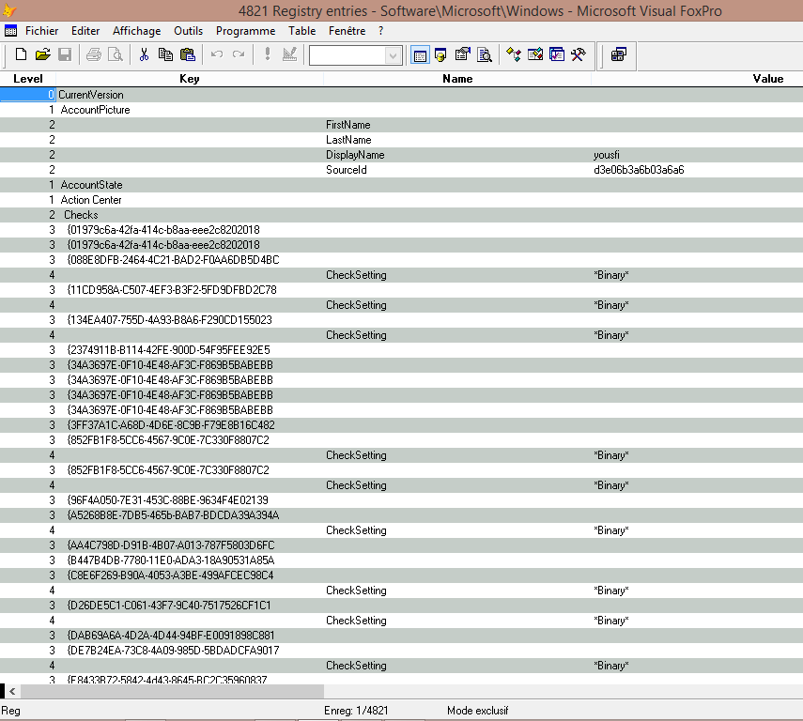Screen dimensions: 803x721
Task: Open the Fichier menu
Action: tap(41, 30)
